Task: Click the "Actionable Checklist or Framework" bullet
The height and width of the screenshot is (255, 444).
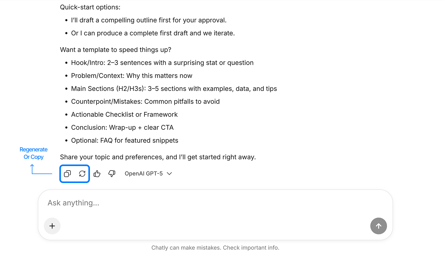Action: click(x=124, y=115)
